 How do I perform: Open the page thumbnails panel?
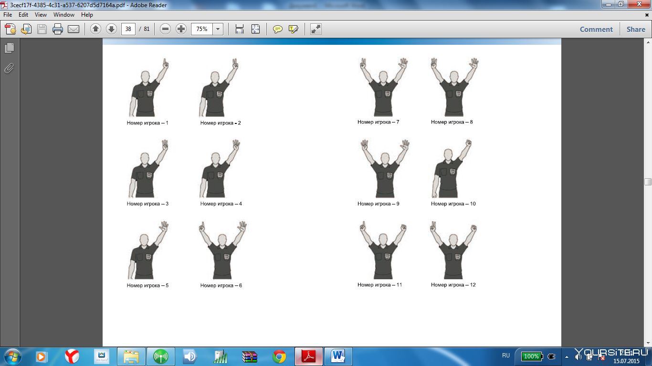(x=9, y=48)
